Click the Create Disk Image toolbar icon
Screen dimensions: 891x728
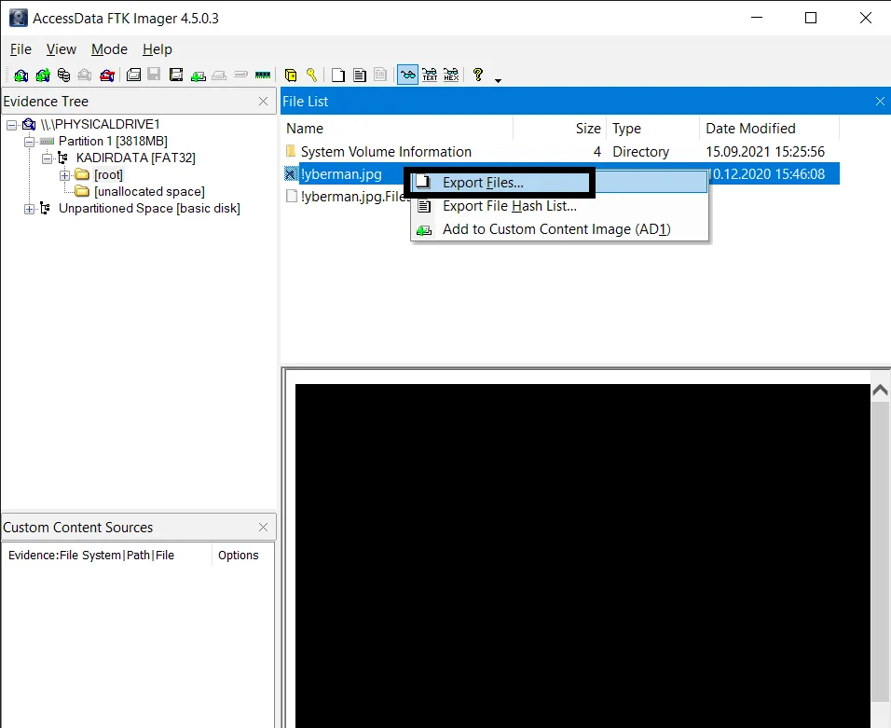133,75
